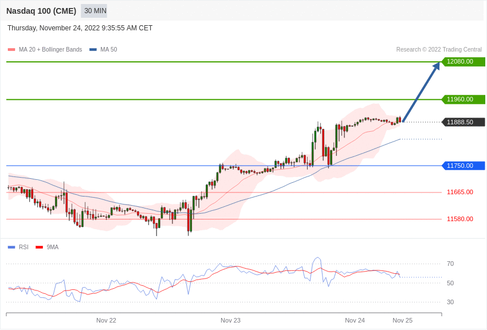Click the Thursday, November 24, 2022 timestamp
The height and width of the screenshot is (330, 487).
(x=80, y=28)
